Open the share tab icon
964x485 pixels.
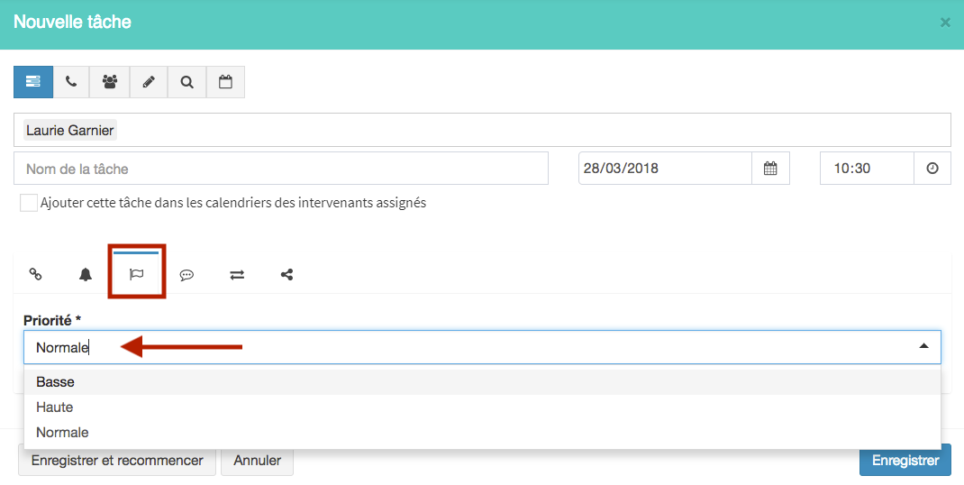[x=286, y=275]
